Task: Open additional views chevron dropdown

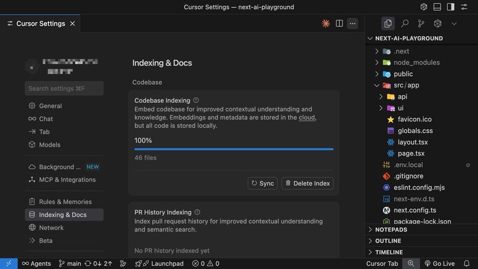Action: pyautogui.click(x=454, y=23)
